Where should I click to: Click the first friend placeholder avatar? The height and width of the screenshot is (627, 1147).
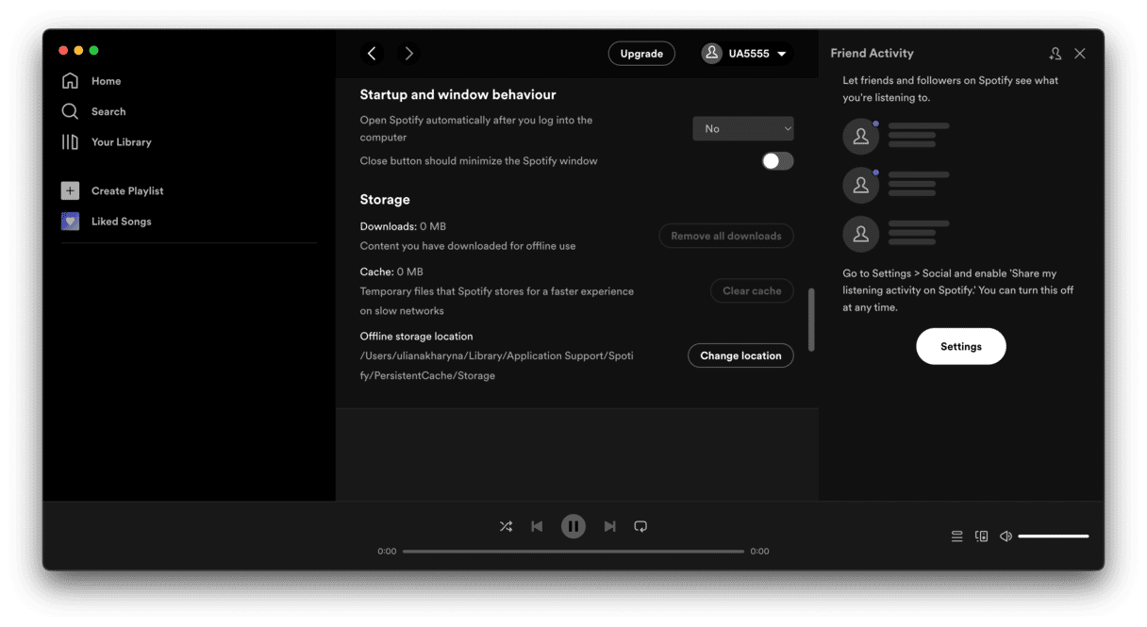tap(860, 137)
